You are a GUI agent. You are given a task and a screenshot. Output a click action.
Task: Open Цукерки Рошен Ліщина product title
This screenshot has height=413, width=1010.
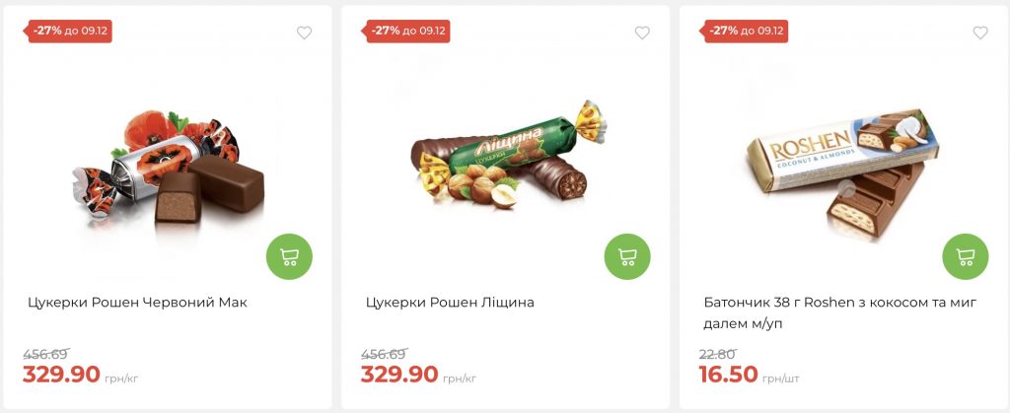pos(450,303)
